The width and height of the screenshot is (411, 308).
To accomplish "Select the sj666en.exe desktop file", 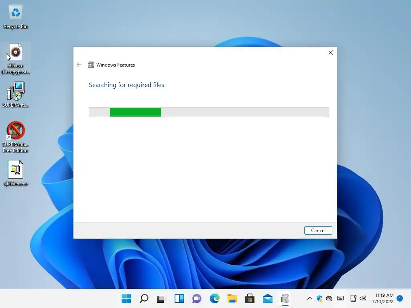I will pos(16,173).
